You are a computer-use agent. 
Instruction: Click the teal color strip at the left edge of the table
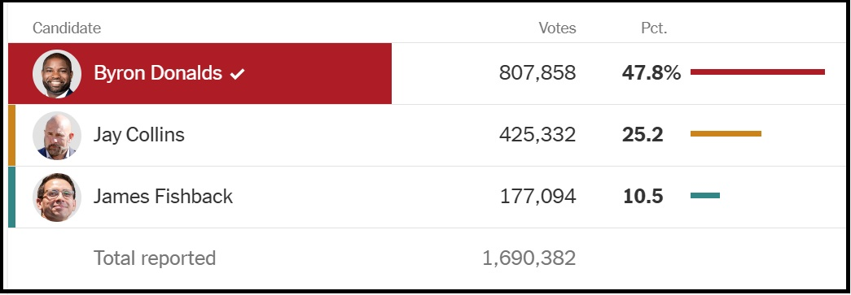[x=12, y=197]
